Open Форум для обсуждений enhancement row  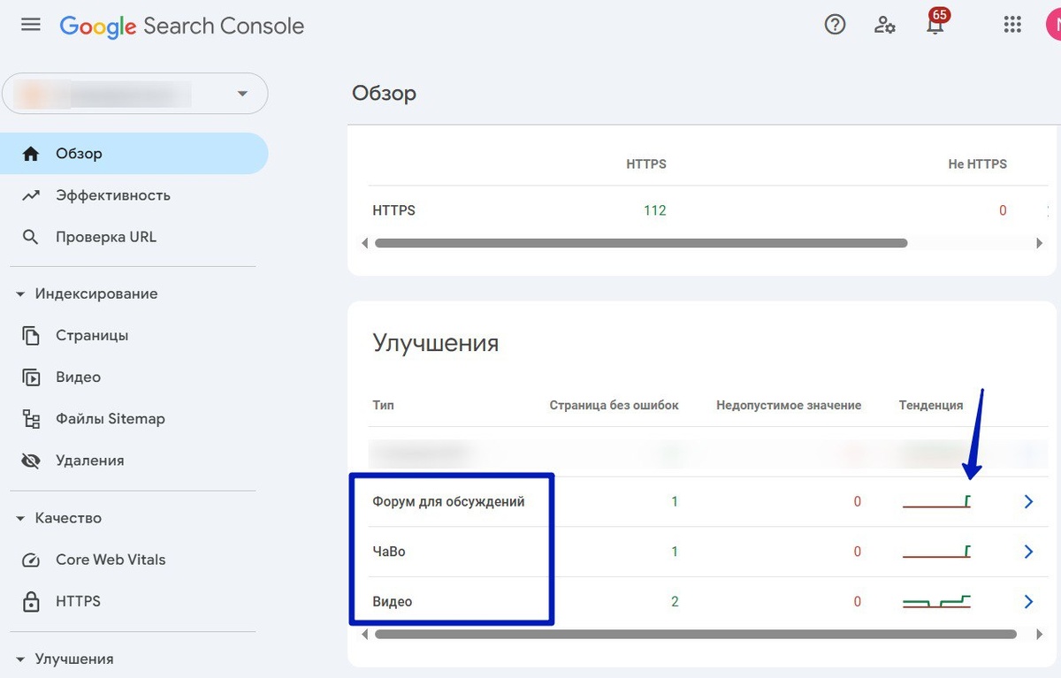[448, 502]
